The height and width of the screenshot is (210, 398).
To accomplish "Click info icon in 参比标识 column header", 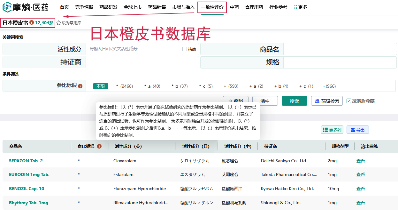I will [x=99, y=146].
